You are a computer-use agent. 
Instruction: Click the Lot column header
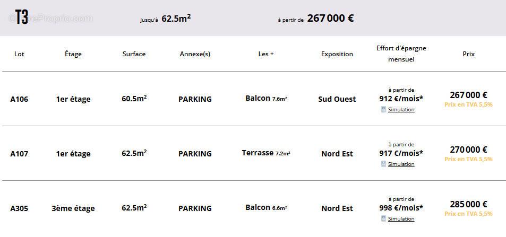[x=19, y=54]
